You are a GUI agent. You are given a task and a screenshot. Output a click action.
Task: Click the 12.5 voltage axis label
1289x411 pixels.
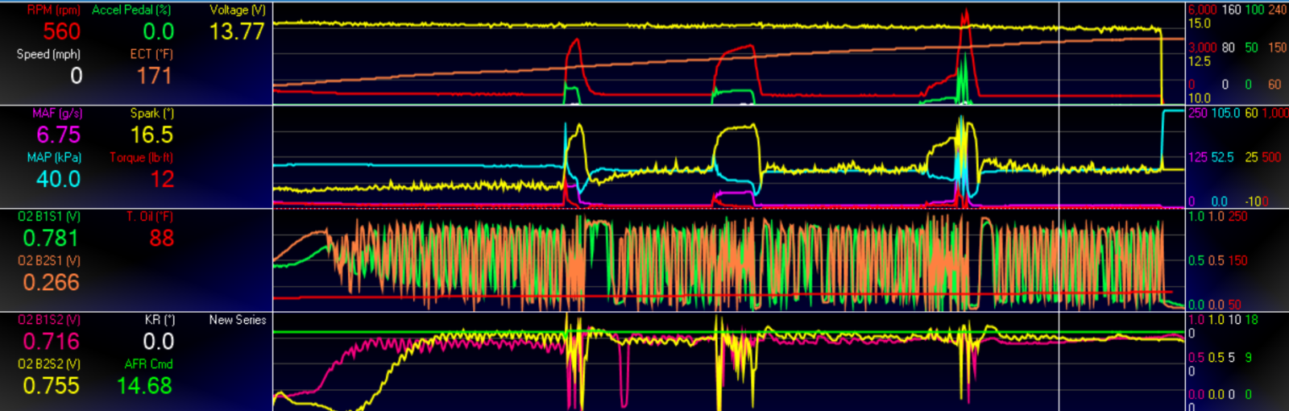click(1200, 61)
